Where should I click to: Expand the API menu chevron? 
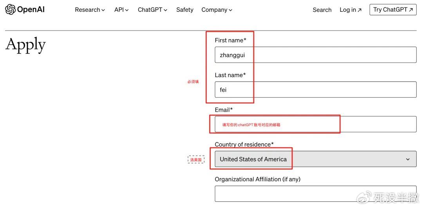[127, 10]
